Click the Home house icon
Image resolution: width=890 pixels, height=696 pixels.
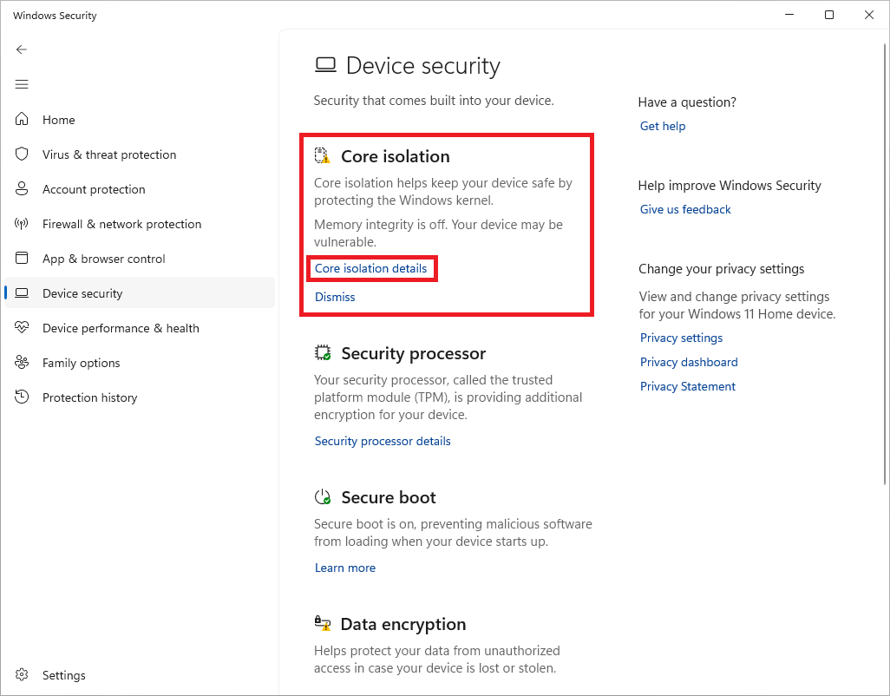[23, 120]
